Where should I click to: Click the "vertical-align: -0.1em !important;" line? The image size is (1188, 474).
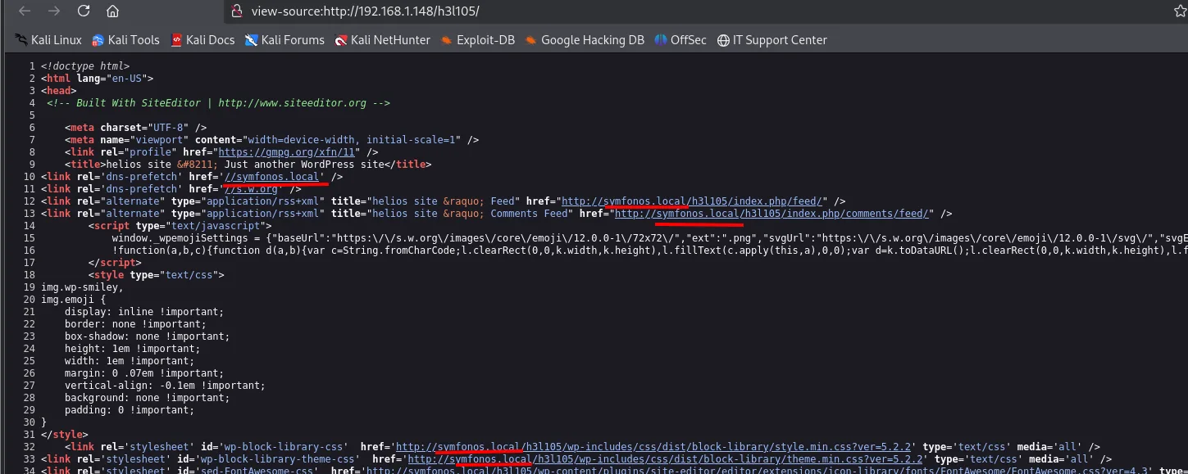tap(166, 386)
